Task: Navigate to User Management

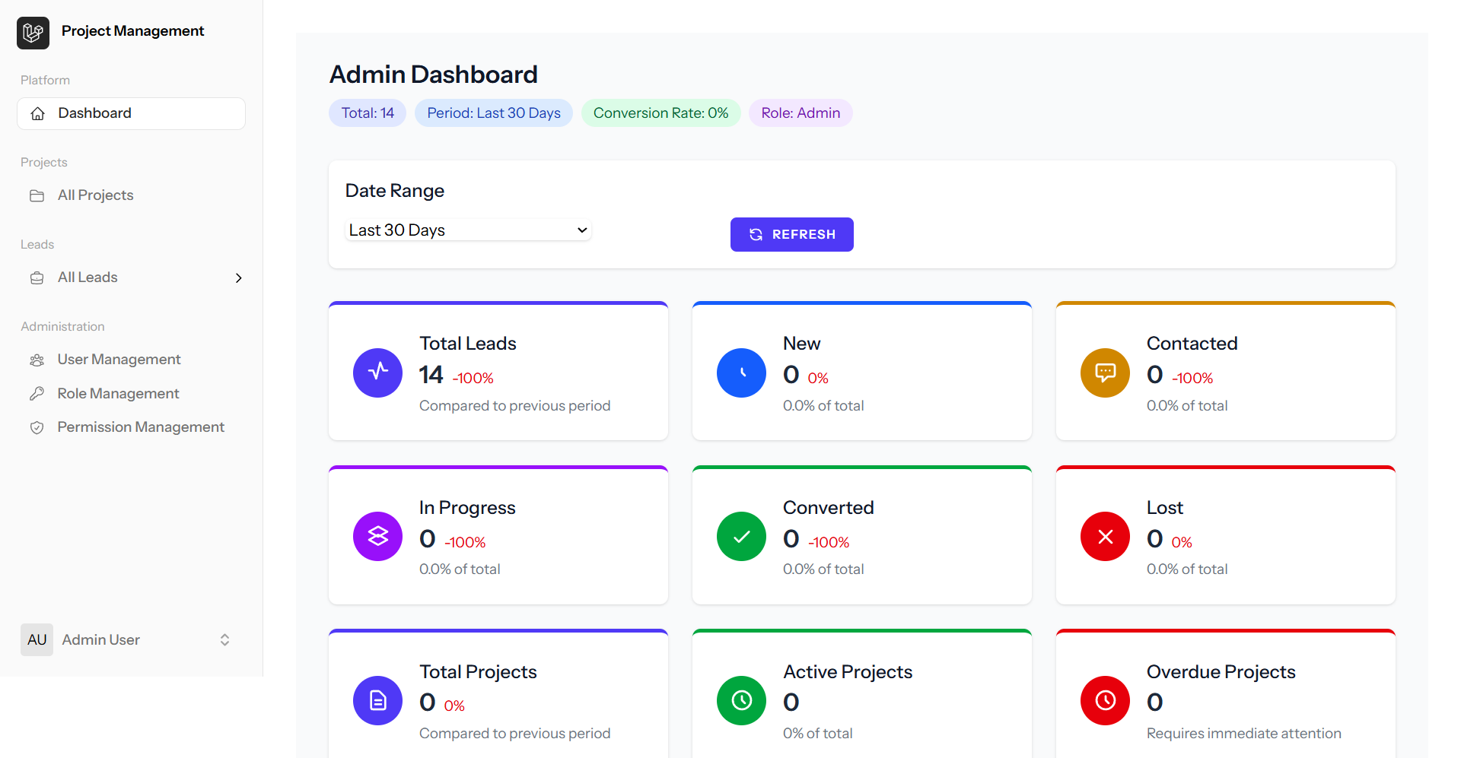Action: tap(119, 360)
